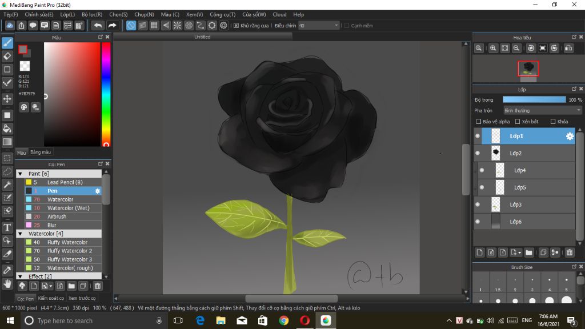The width and height of the screenshot is (585, 329).
Task: Click the red foreground color swatch
Action: [23, 50]
